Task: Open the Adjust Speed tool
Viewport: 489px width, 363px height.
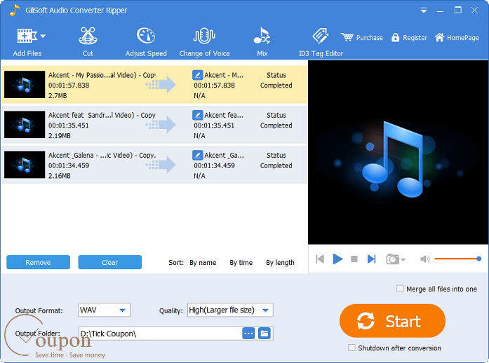Action: (146, 42)
